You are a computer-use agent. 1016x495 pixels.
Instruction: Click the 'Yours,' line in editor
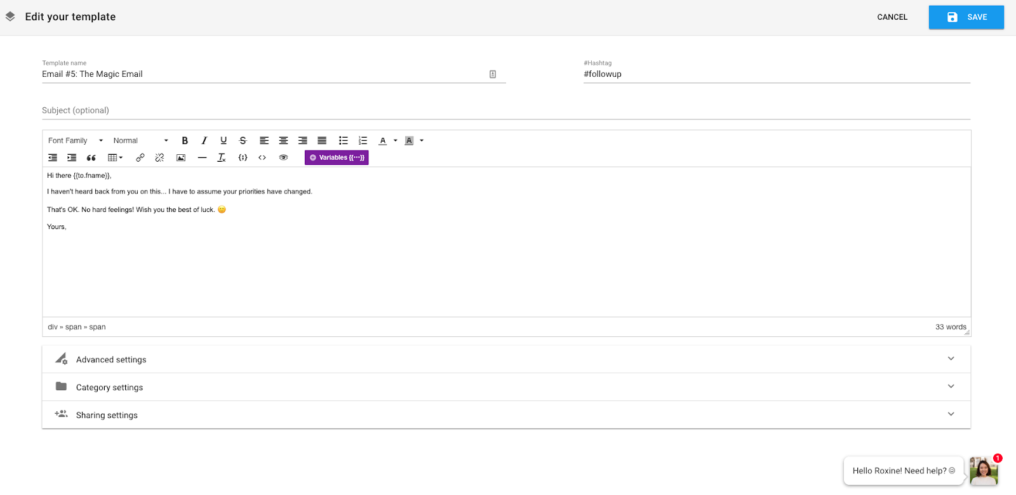click(57, 227)
